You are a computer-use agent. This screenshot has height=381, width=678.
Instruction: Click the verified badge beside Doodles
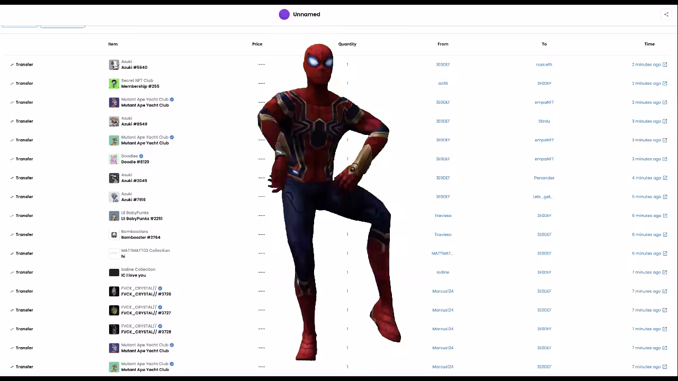pos(141,156)
